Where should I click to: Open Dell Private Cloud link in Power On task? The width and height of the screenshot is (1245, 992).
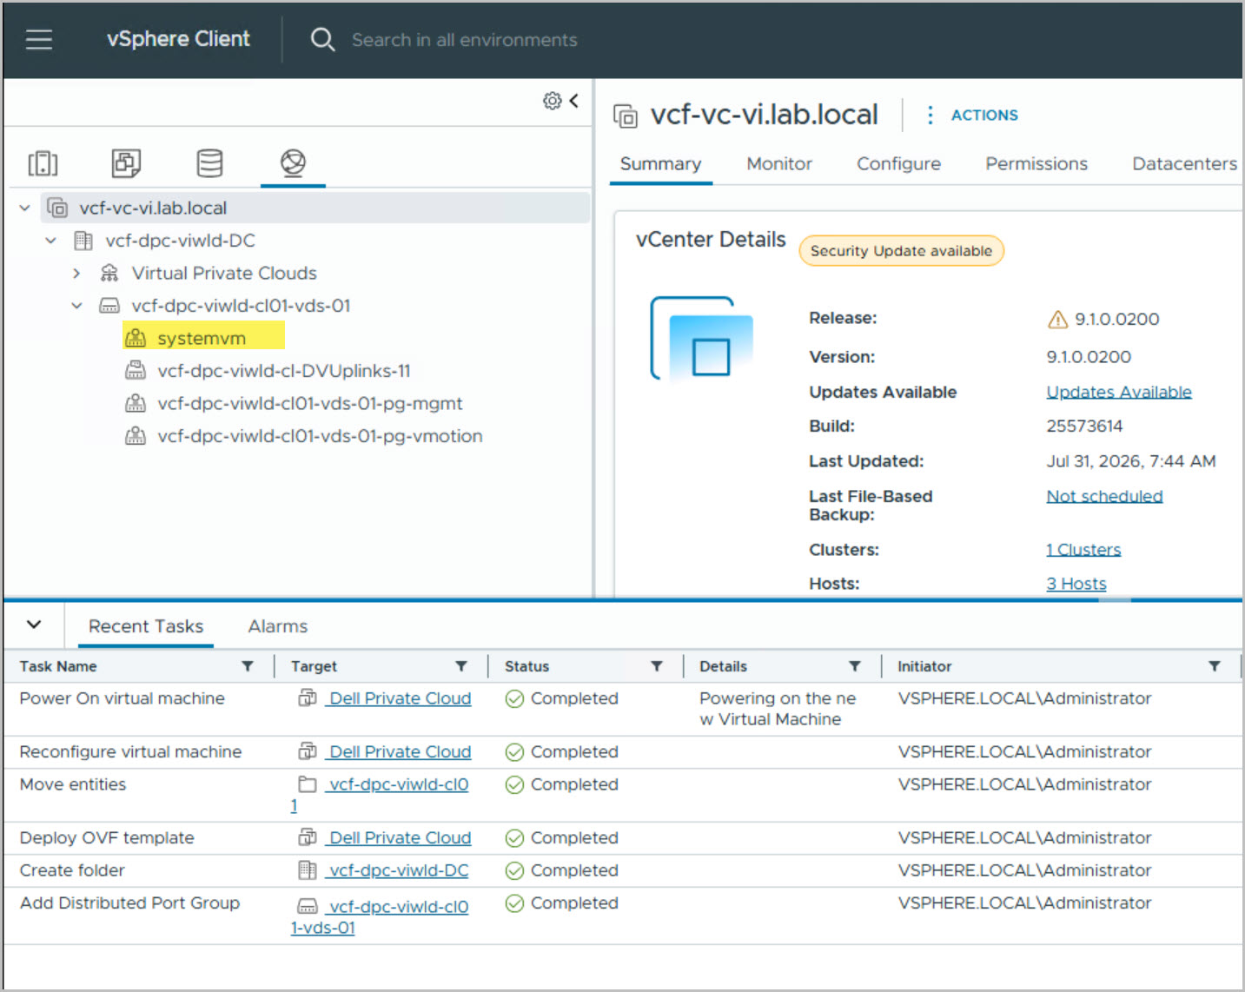point(400,698)
